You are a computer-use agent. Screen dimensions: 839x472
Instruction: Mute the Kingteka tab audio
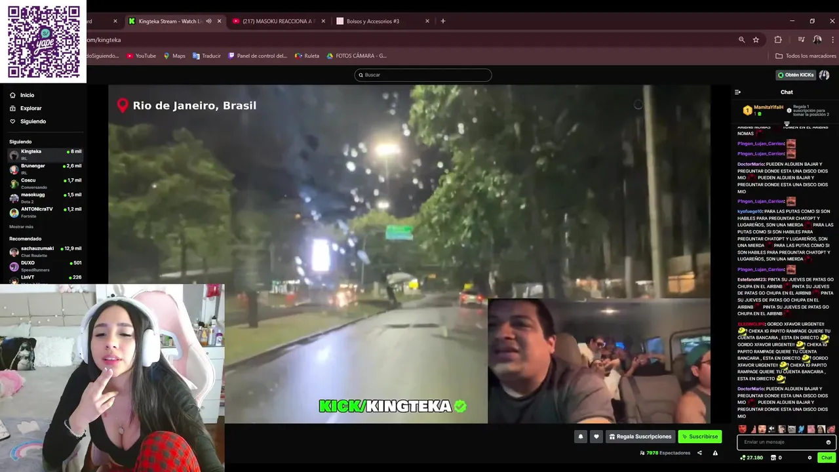[208, 21]
